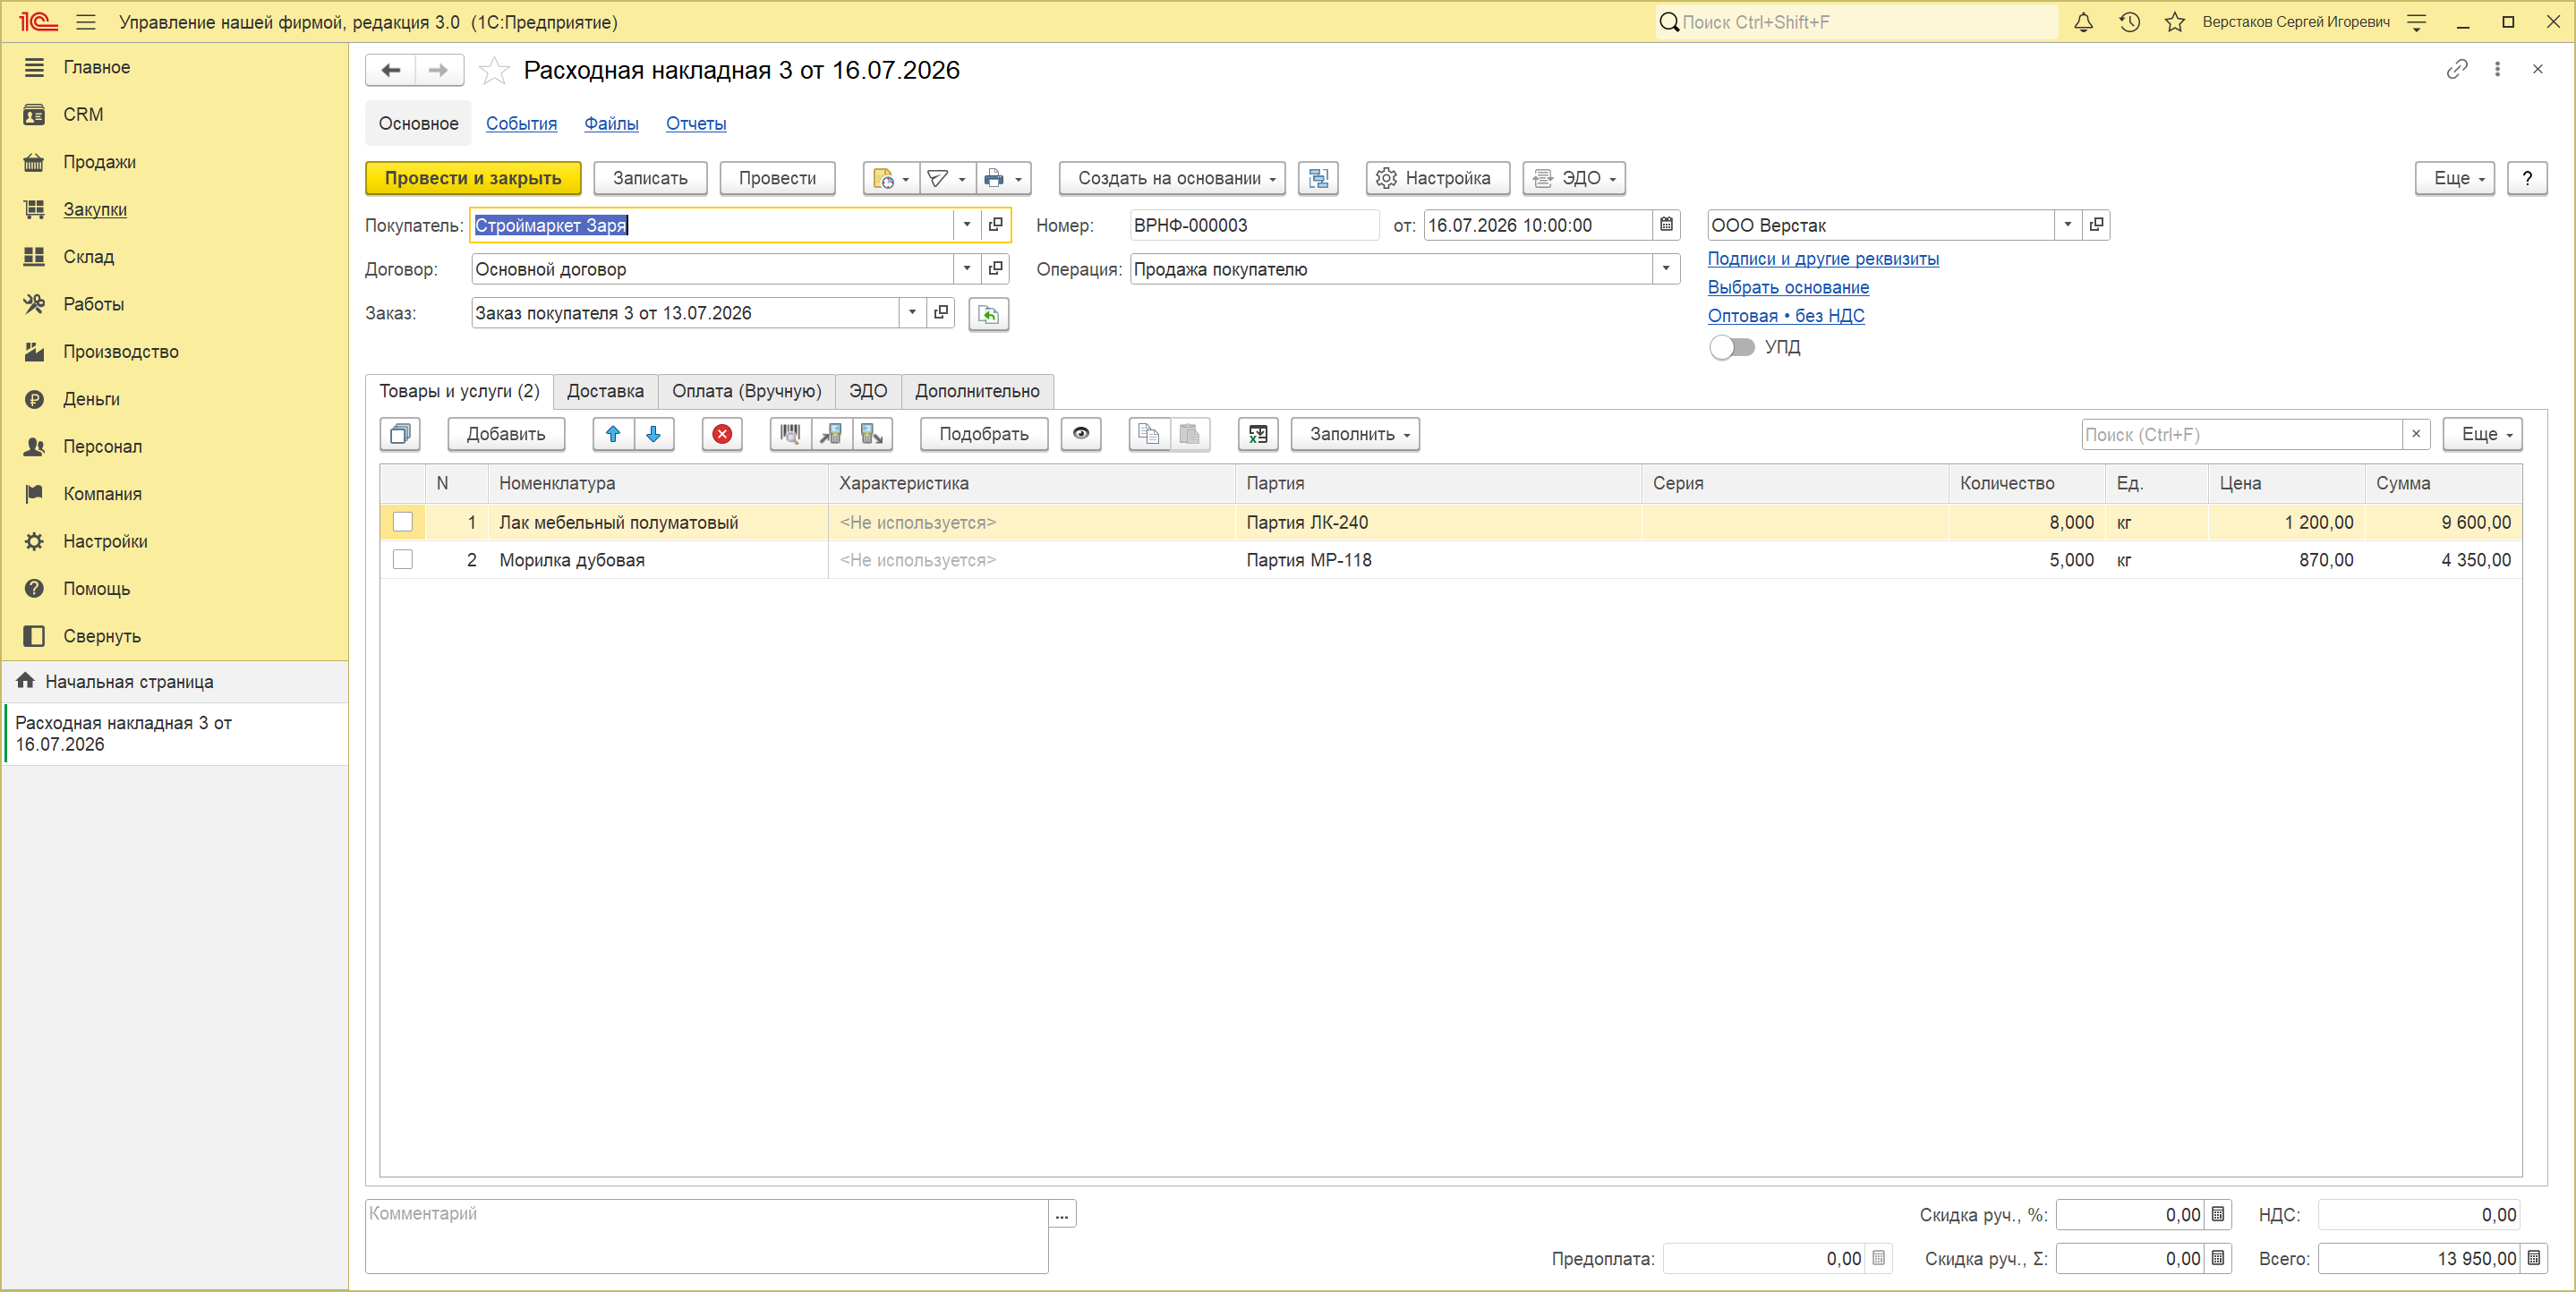Click the Выбрать основание link

(x=1788, y=287)
